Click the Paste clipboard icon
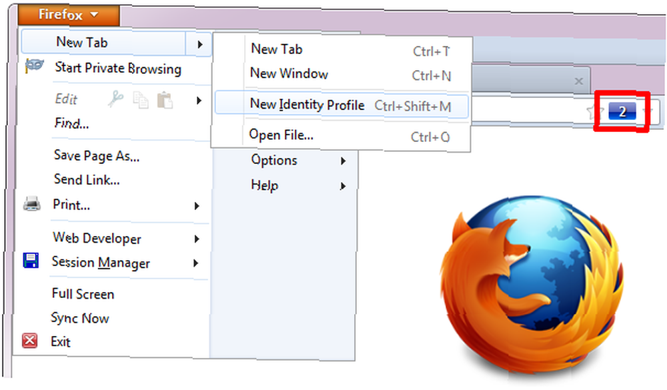The width and height of the screenshot is (667, 390). tap(165, 101)
